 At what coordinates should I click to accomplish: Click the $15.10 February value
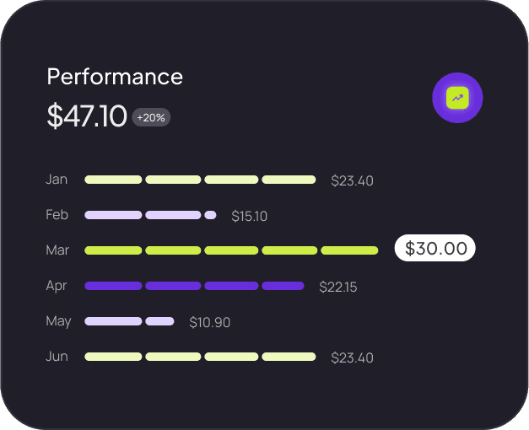click(x=249, y=216)
